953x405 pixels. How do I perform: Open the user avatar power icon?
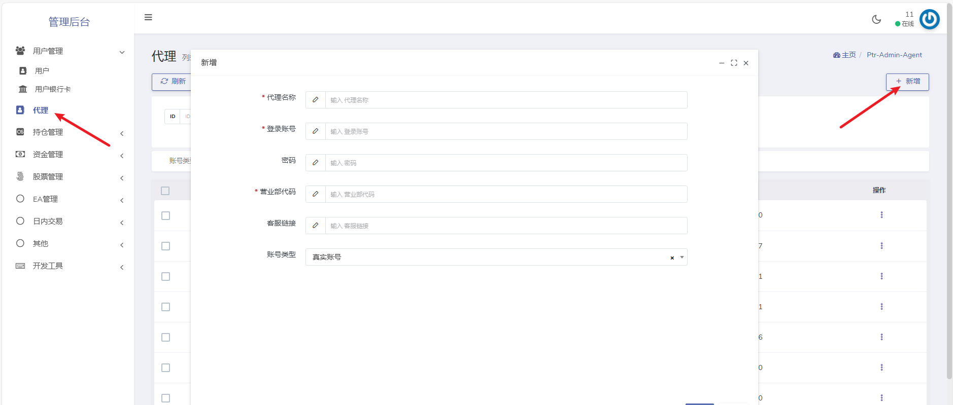(929, 20)
